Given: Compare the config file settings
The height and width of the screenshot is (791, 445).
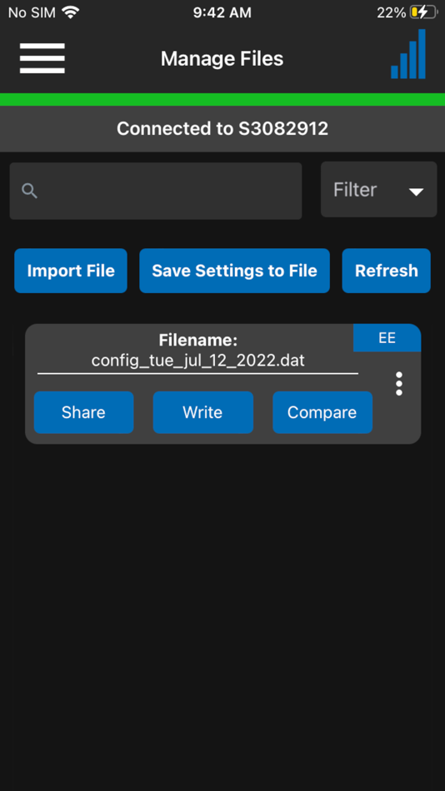Looking at the screenshot, I should 322,412.
